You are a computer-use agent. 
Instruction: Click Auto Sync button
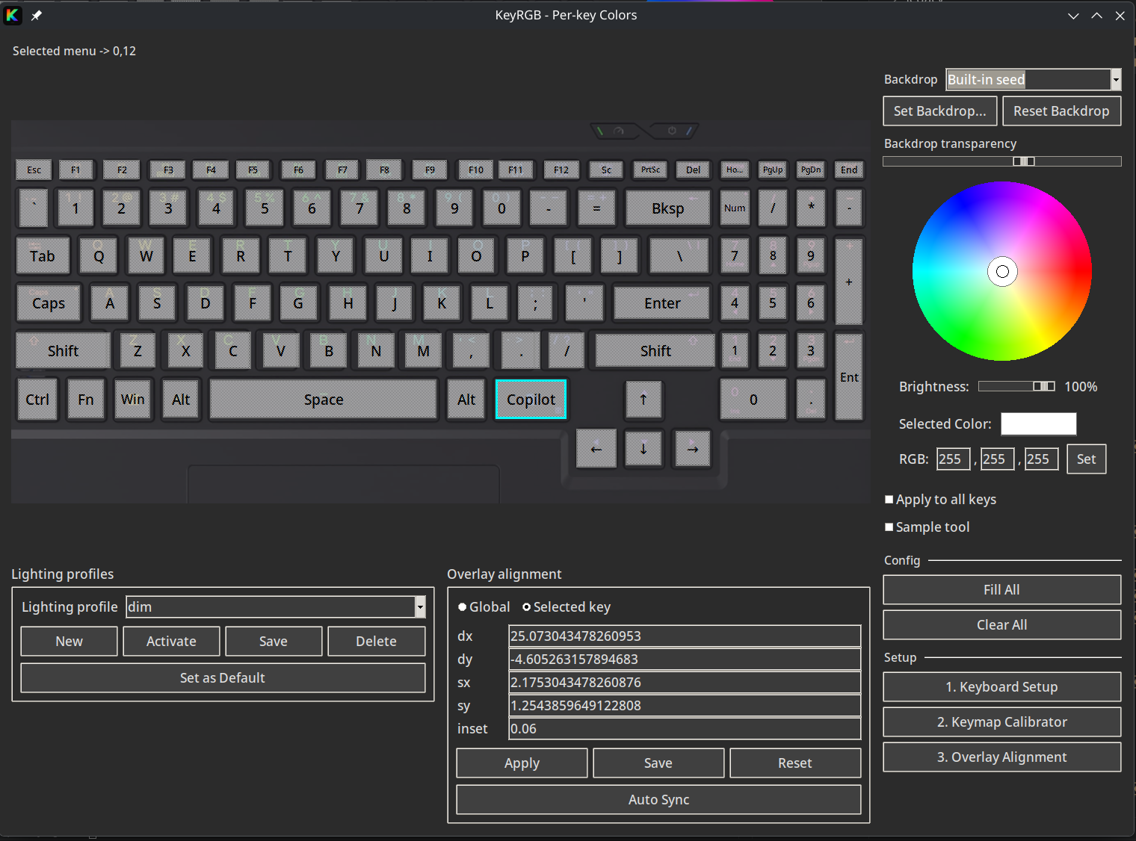(x=658, y=800)
